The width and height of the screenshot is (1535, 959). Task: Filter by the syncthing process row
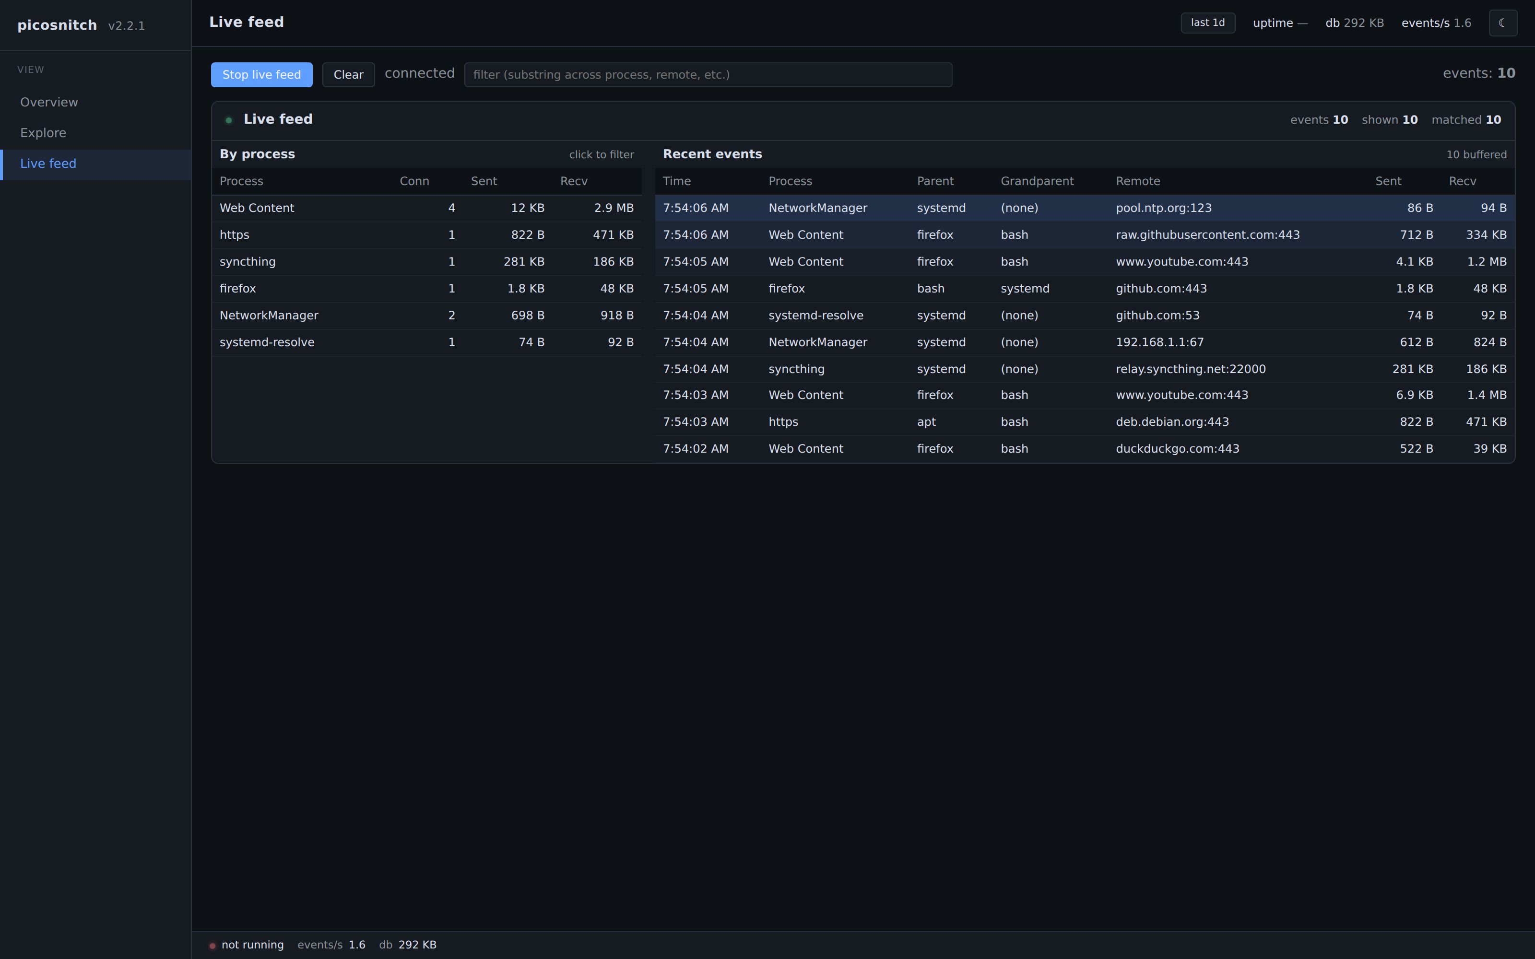pos(426,261)
